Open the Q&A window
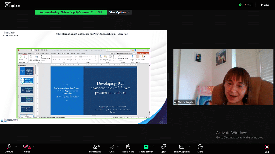The image size is (275, 154). [164, 147]
